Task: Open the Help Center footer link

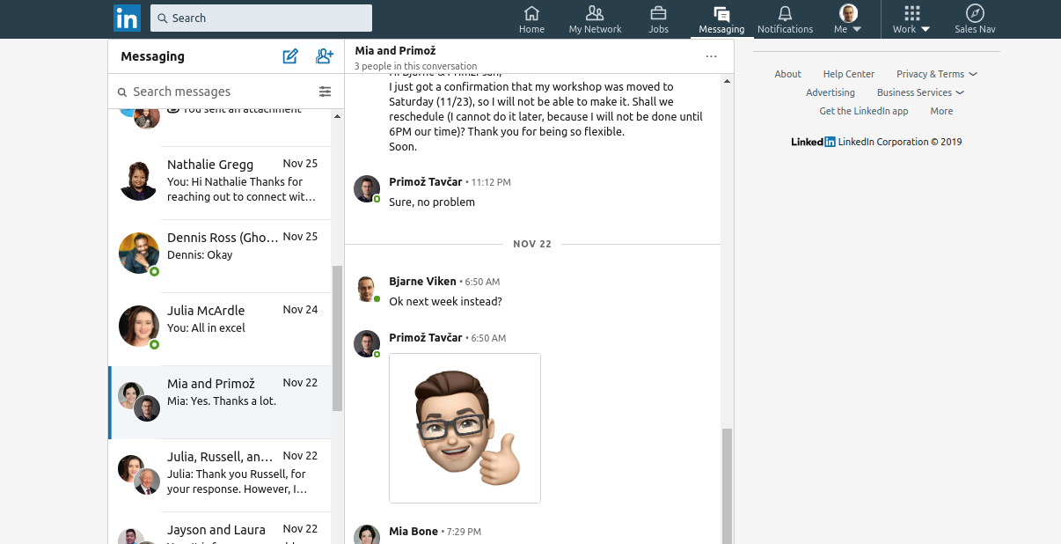Action: [x=848, y=74]
